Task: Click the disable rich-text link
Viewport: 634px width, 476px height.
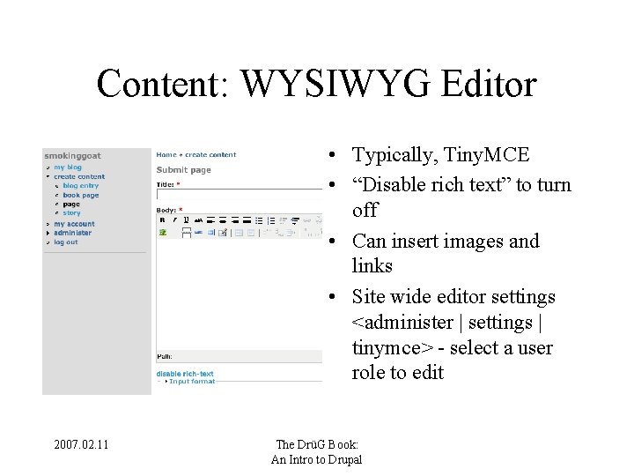Action: pyautogui.click(x=185, y=374)
